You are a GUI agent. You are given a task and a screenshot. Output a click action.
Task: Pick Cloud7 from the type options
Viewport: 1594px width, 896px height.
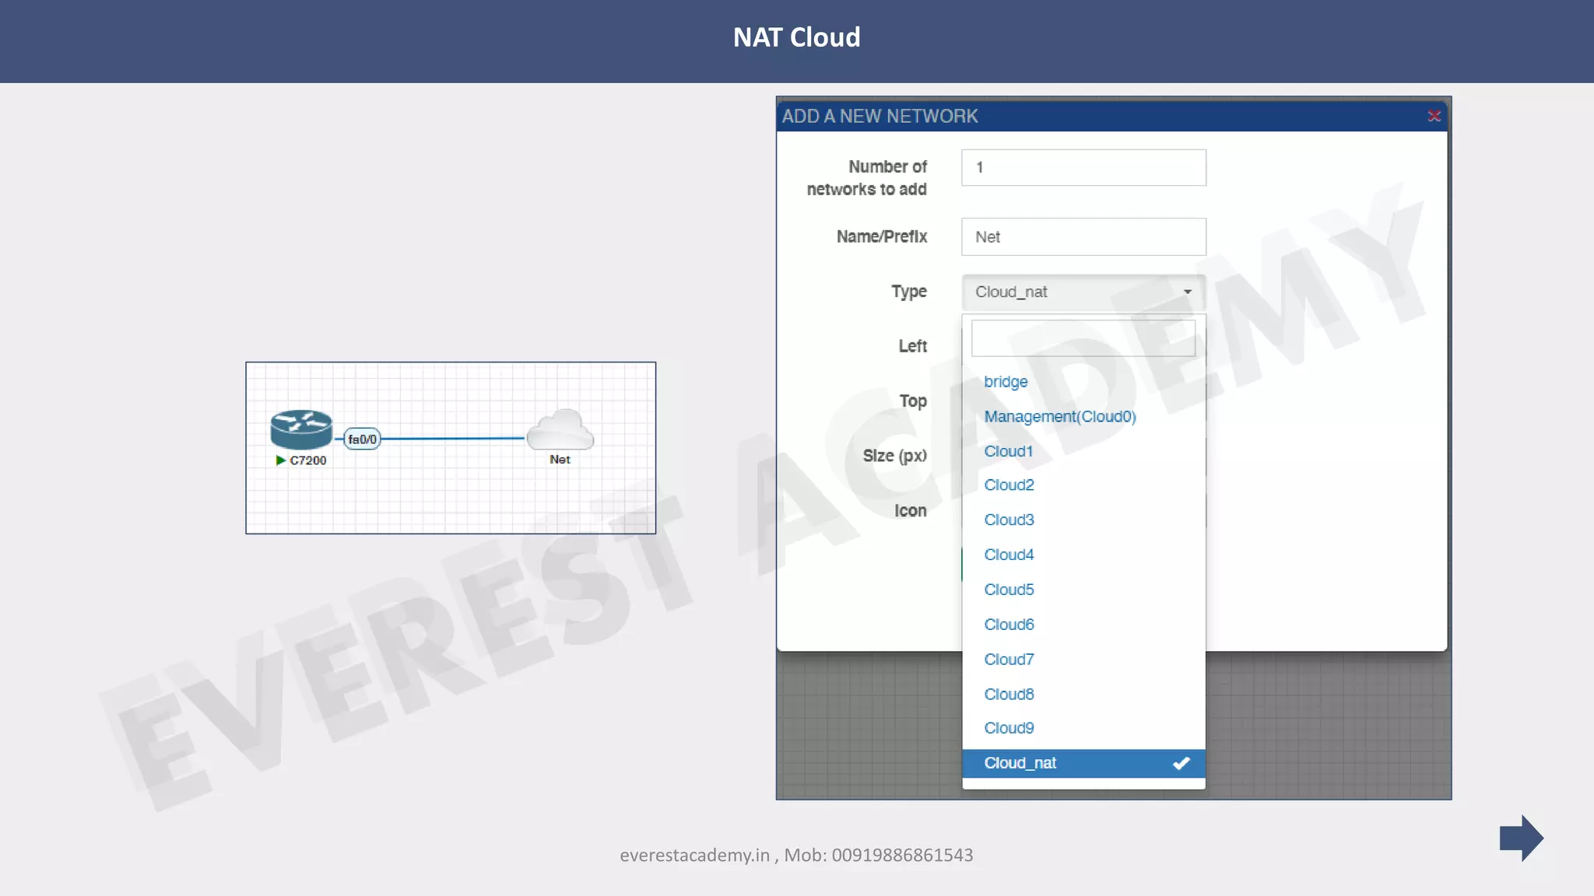tap(1009, 660)
